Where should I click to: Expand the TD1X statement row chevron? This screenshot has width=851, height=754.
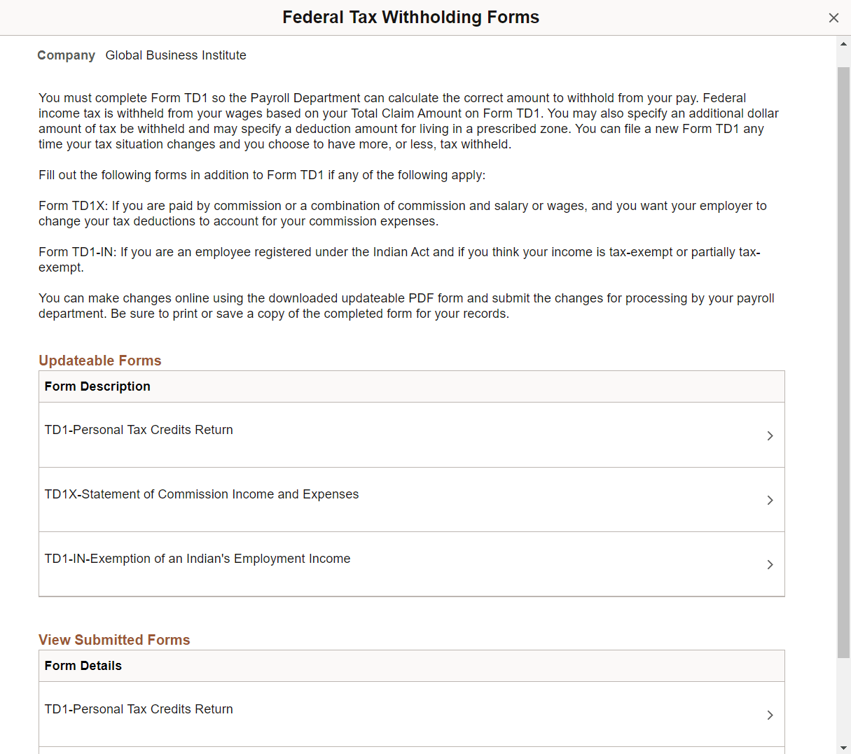(770, 500)
